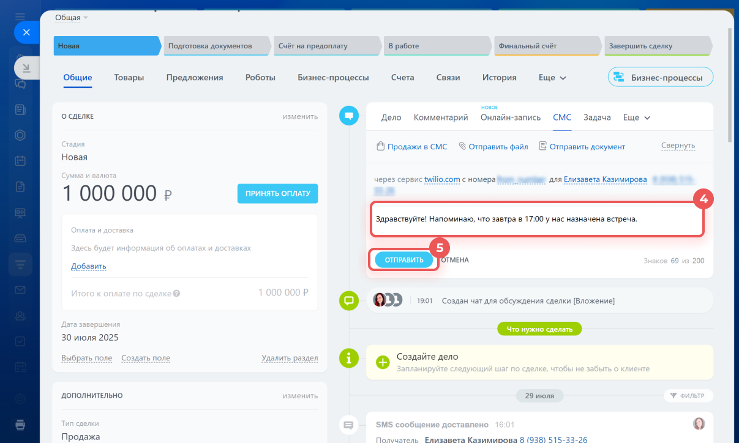Click the ПРИНЯТЬ ОПЛАТУ button
This screenshot has height=443, width=739.
pos(277,193)
